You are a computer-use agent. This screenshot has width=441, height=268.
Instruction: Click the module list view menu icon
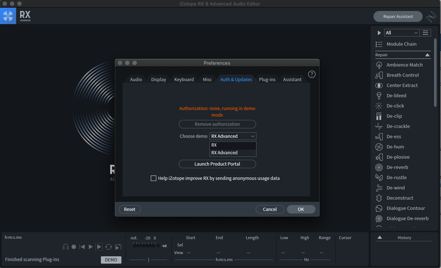pos(425,33)
